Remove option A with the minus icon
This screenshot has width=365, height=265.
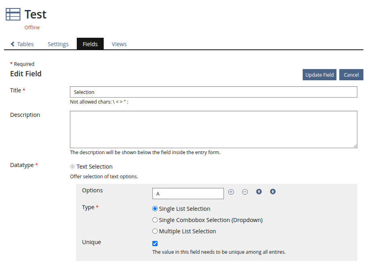[x=245, y=192]
